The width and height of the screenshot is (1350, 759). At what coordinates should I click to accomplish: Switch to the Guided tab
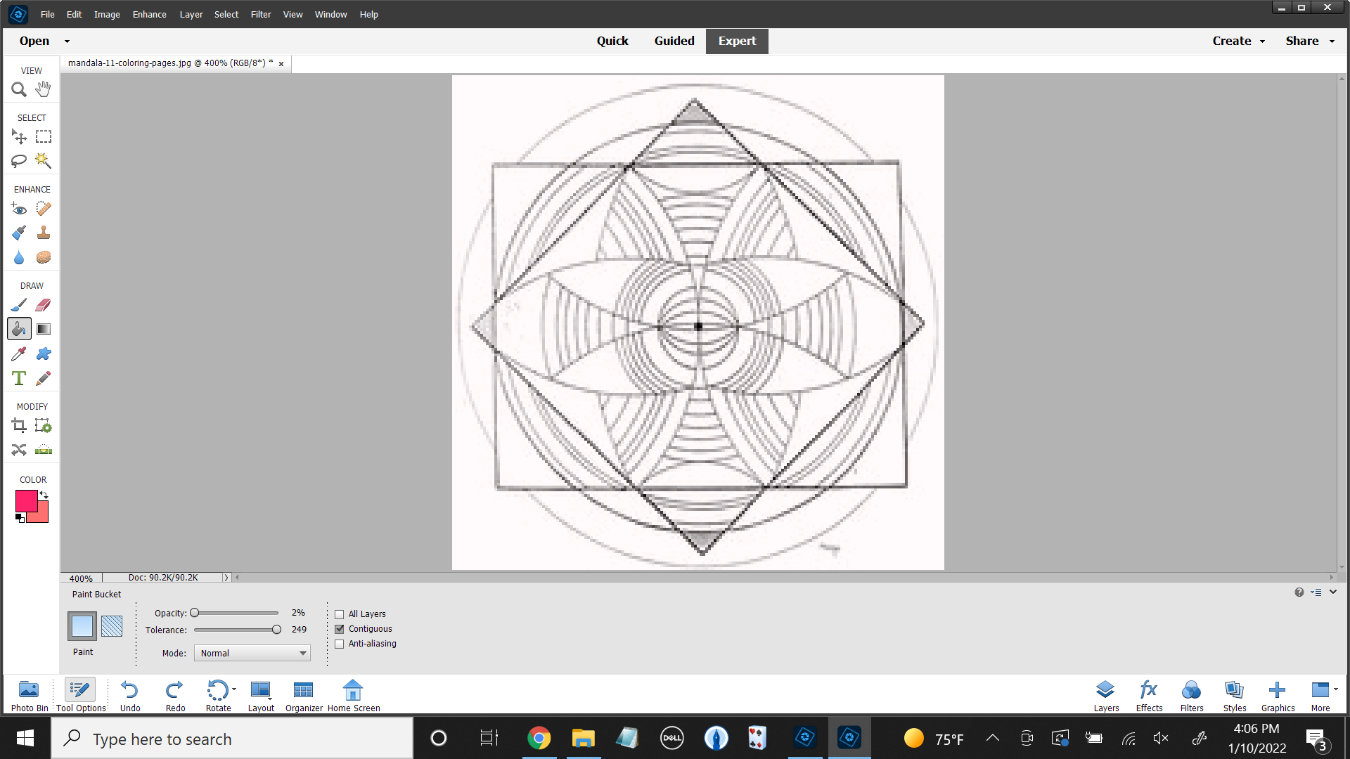click(x=674, y=41)
